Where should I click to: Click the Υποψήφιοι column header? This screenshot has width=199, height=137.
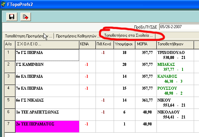pyautogui.click(x=124, y=44)
